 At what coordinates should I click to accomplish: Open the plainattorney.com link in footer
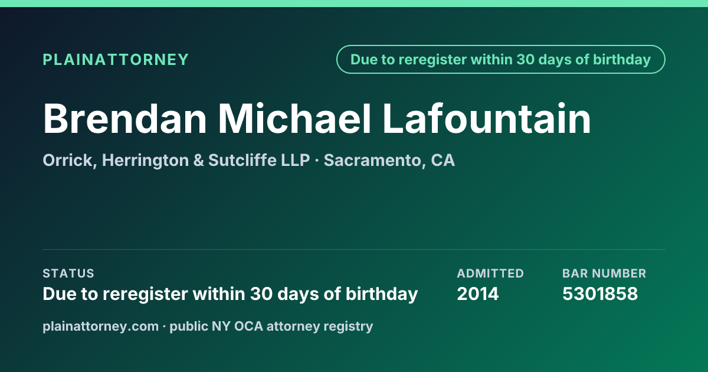(x=100, y=326)
